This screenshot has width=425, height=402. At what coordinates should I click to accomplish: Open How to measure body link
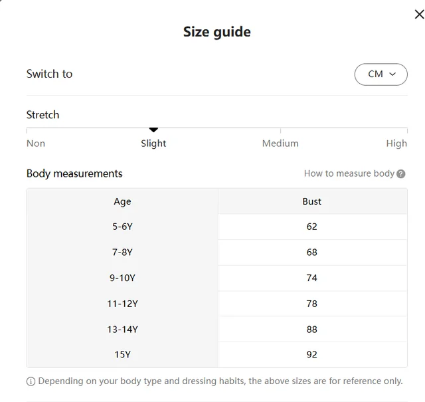click(x=349, y=173)
